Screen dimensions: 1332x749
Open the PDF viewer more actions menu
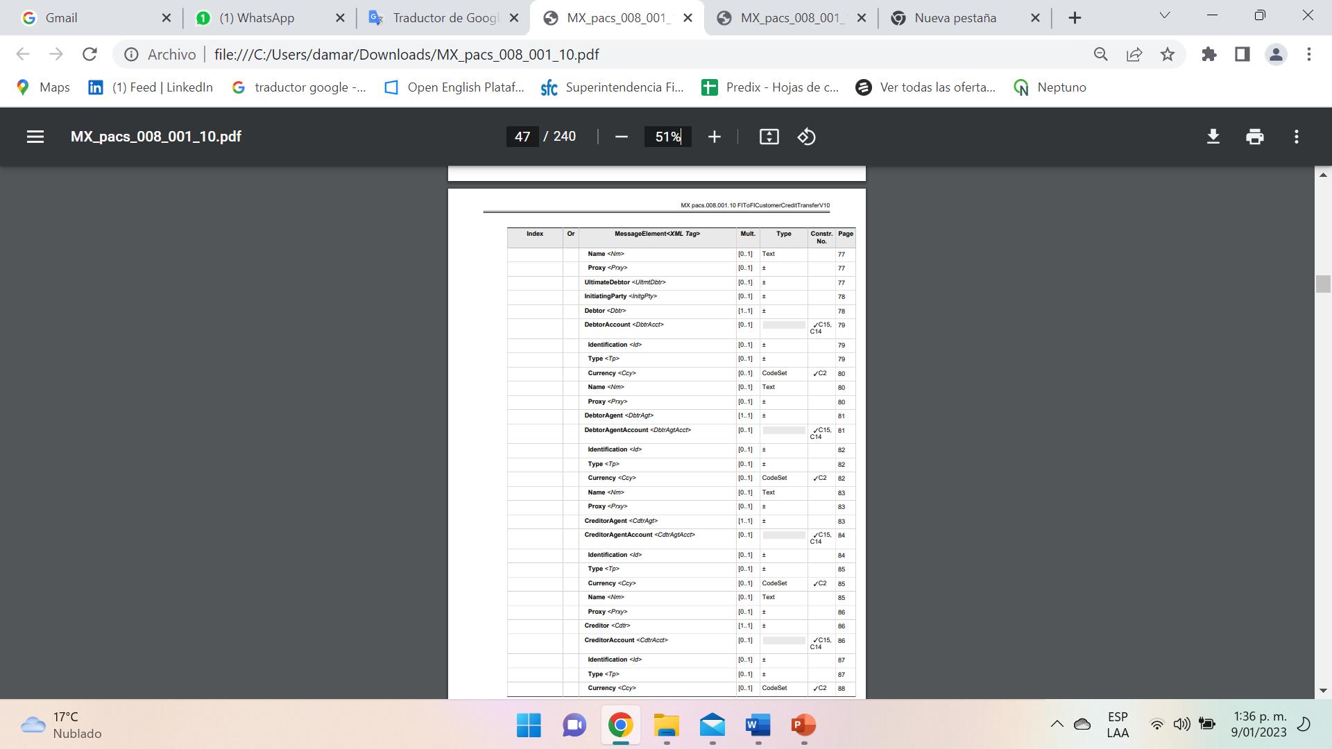click(x=1296, y=137)
